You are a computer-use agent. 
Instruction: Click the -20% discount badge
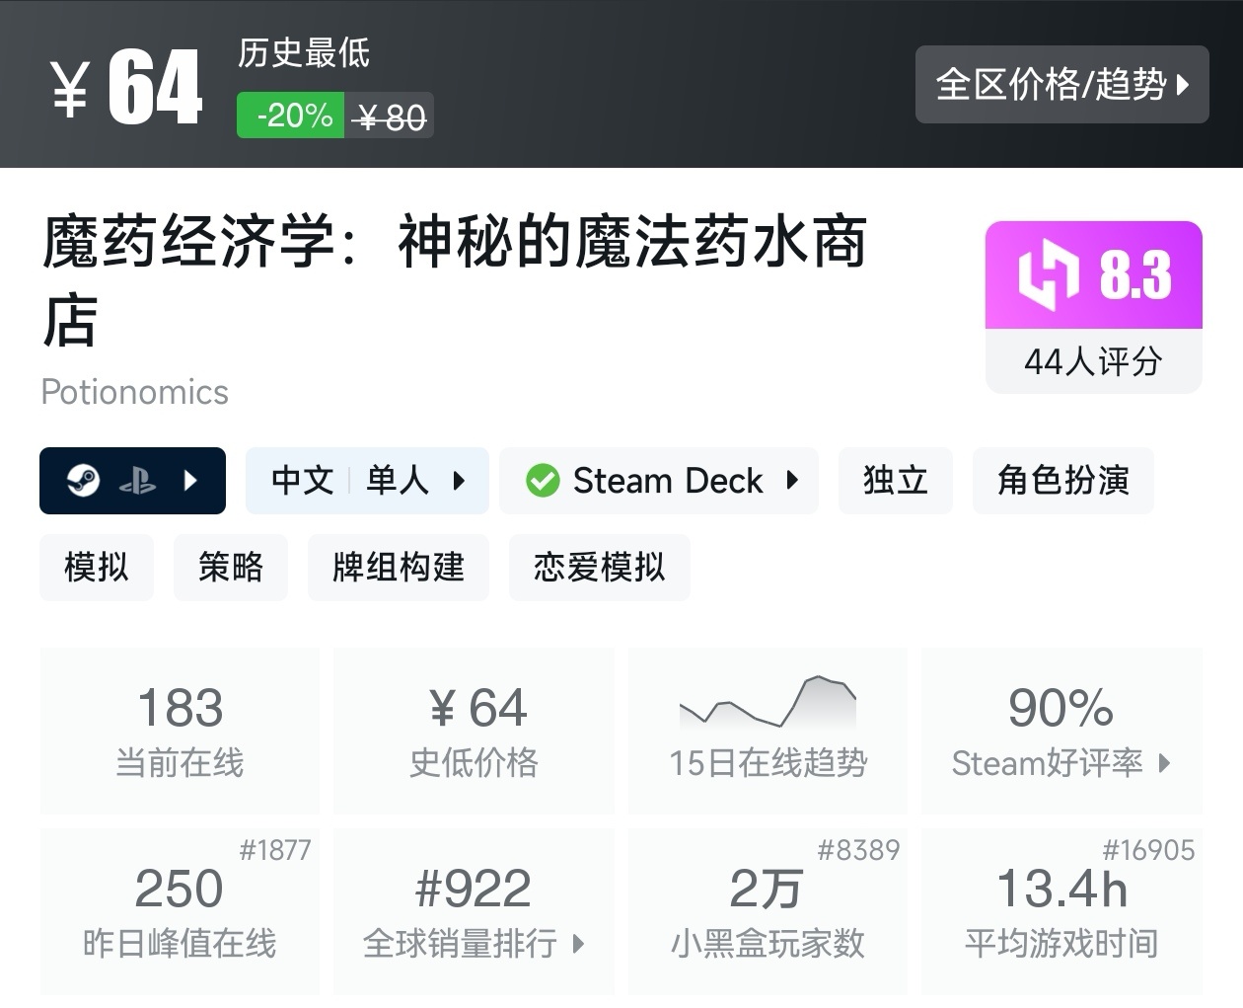pos(291,116)
